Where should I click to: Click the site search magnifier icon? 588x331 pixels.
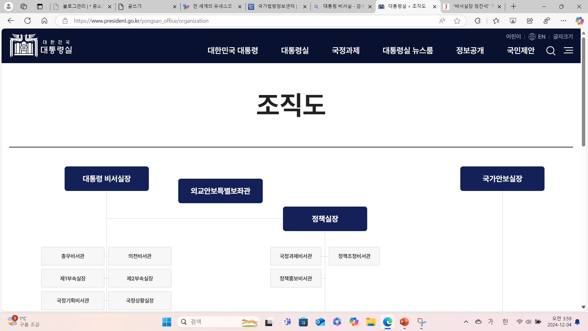tap(551, 51)
